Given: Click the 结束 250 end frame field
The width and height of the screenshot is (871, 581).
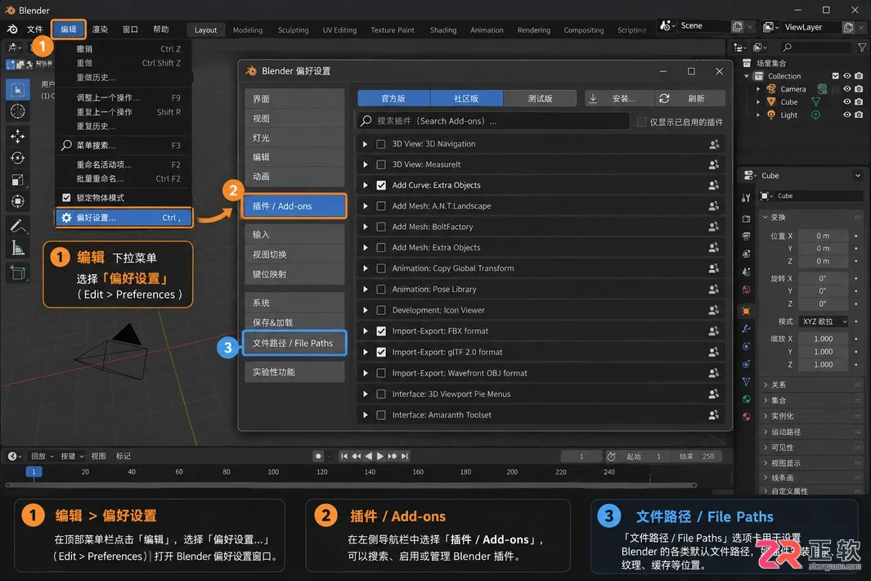Looking at the screenshot, I should click(697, 456).
